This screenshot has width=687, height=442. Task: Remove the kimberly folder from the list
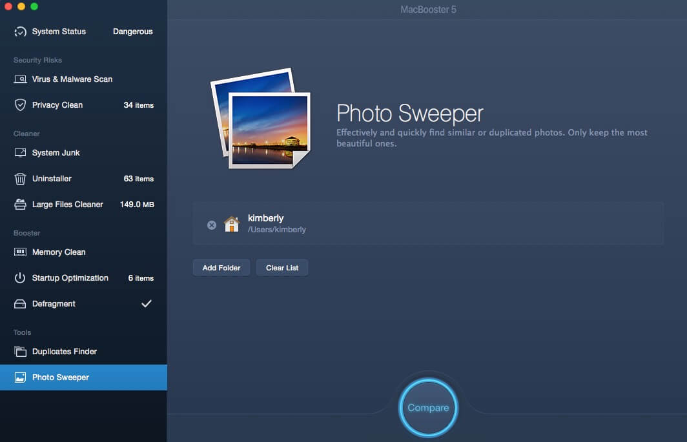[212, 225]
